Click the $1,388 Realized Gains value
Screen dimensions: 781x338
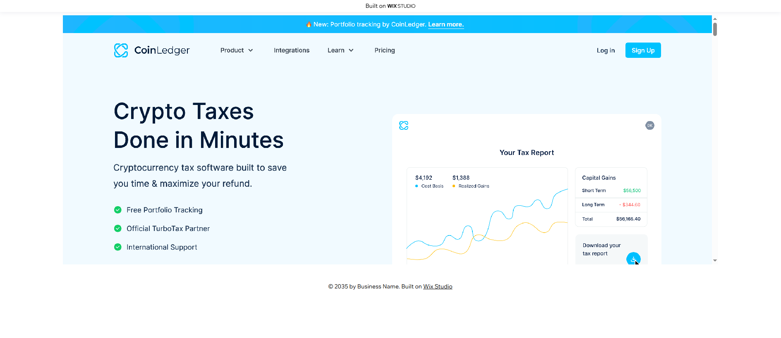point(461,178)
